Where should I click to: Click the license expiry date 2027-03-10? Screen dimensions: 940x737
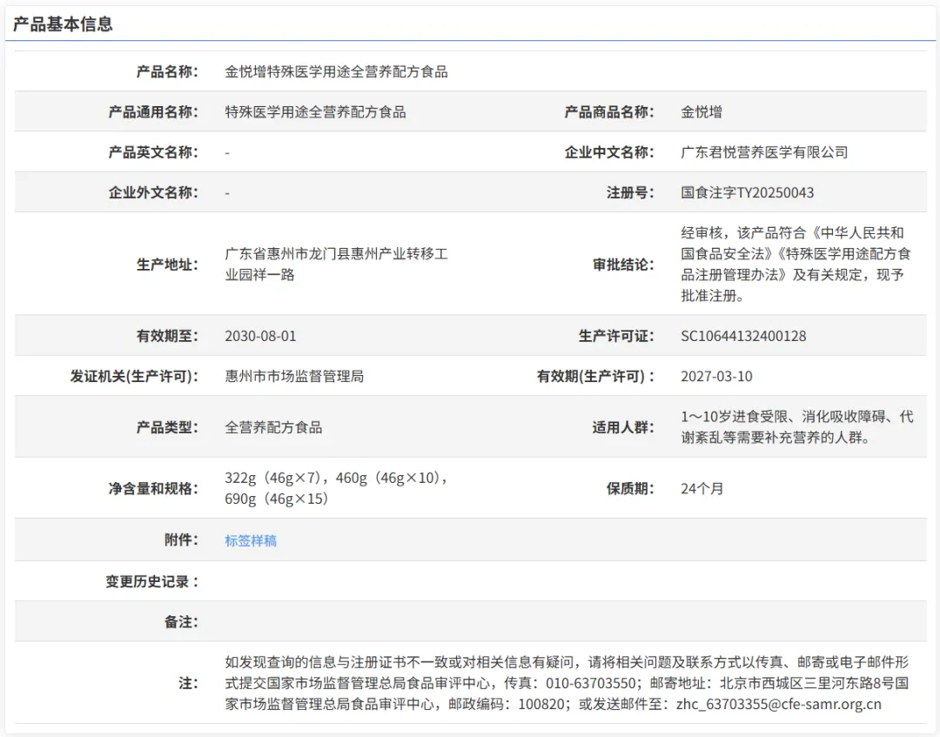pos(716,377)
